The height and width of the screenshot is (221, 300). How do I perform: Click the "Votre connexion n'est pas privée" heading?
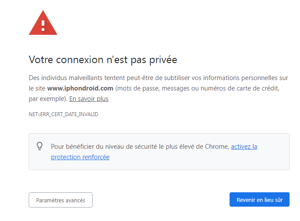(x=103, y=60)
